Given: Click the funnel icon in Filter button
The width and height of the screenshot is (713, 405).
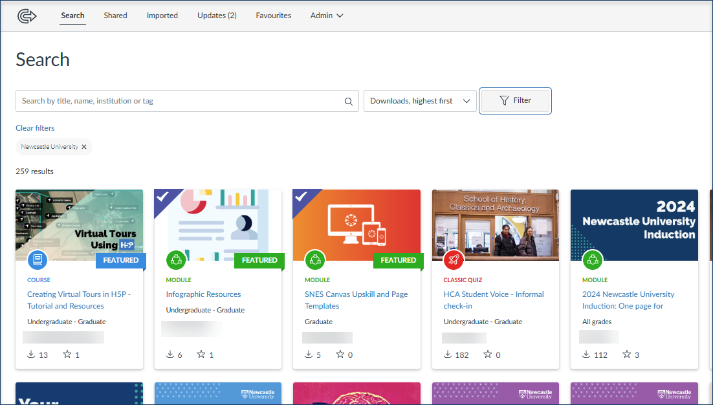Looking at the screenshot, I should tap(504, 100).
